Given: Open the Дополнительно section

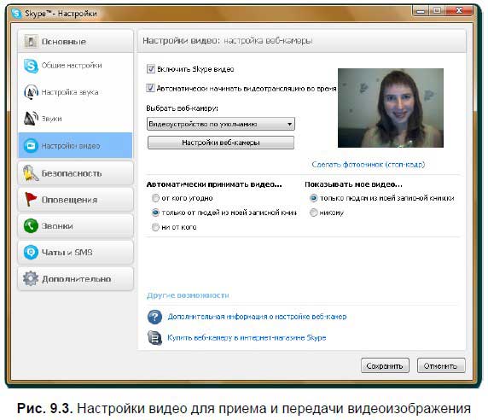Looking at the screenshot, I should (x=75, y=278).
